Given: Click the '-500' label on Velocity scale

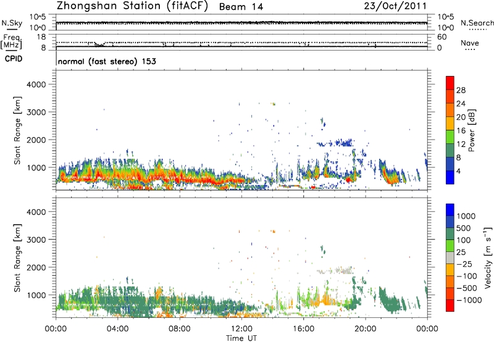Looking at the screenshot, I should coord(467,288).
